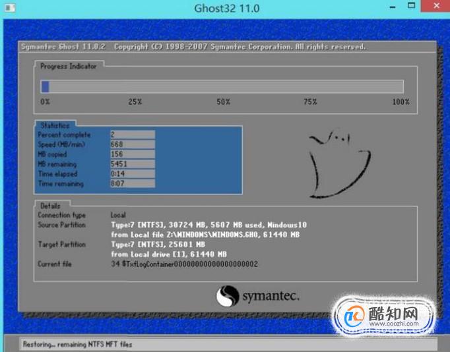The width and height of the screenshot is (450, 352).
Task: Click the Percent complete value field
Action: coord(133,134)
